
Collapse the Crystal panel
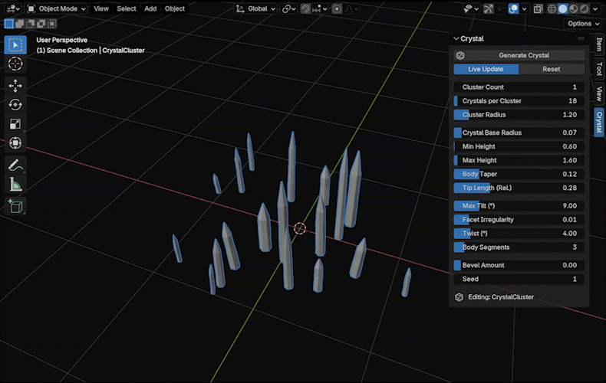pyautogui.click(x=456, y=38)
